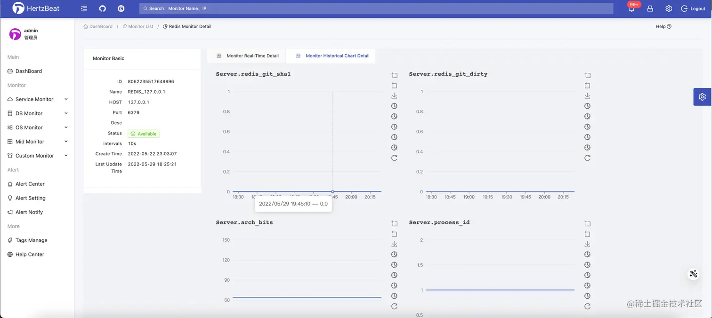This screenshot has height=318, width=712.
Task: Click the Server.arch_bits chart title
Action: [x=244, y=222]
